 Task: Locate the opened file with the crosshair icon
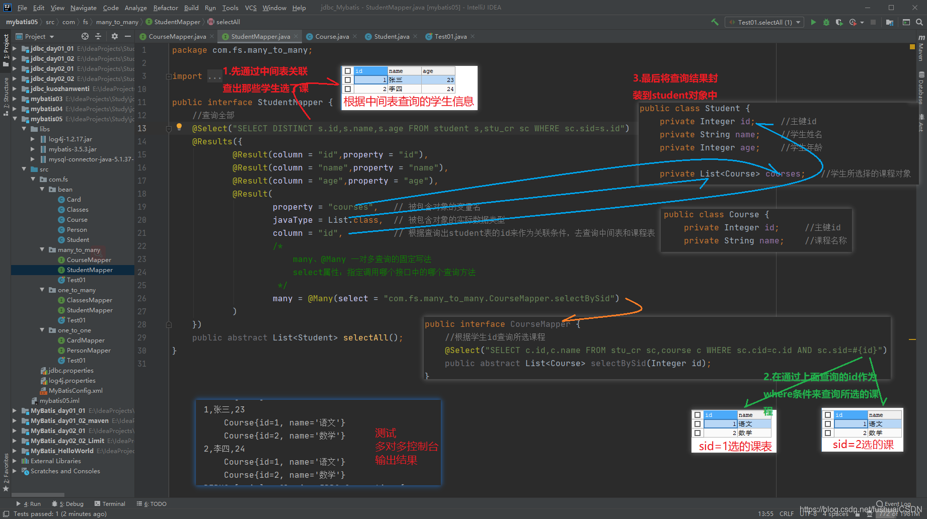(x=85, y=36)
